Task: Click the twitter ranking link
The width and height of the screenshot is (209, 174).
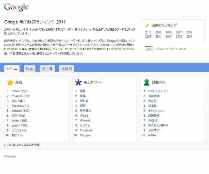Action: point(16,121)
